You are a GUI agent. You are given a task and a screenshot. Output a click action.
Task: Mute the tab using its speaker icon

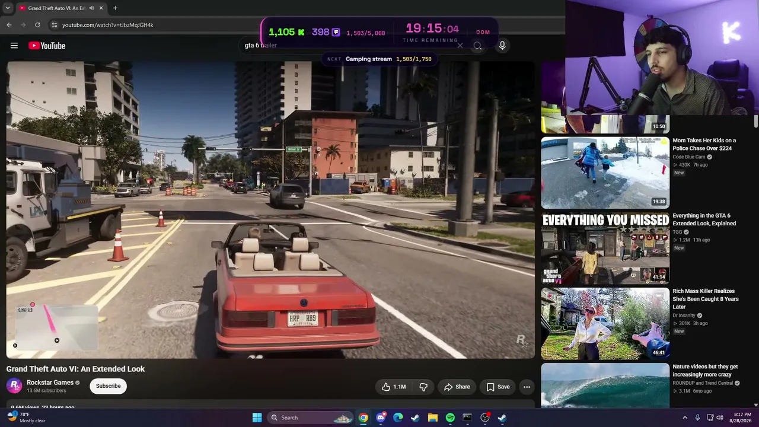[91, 8]
